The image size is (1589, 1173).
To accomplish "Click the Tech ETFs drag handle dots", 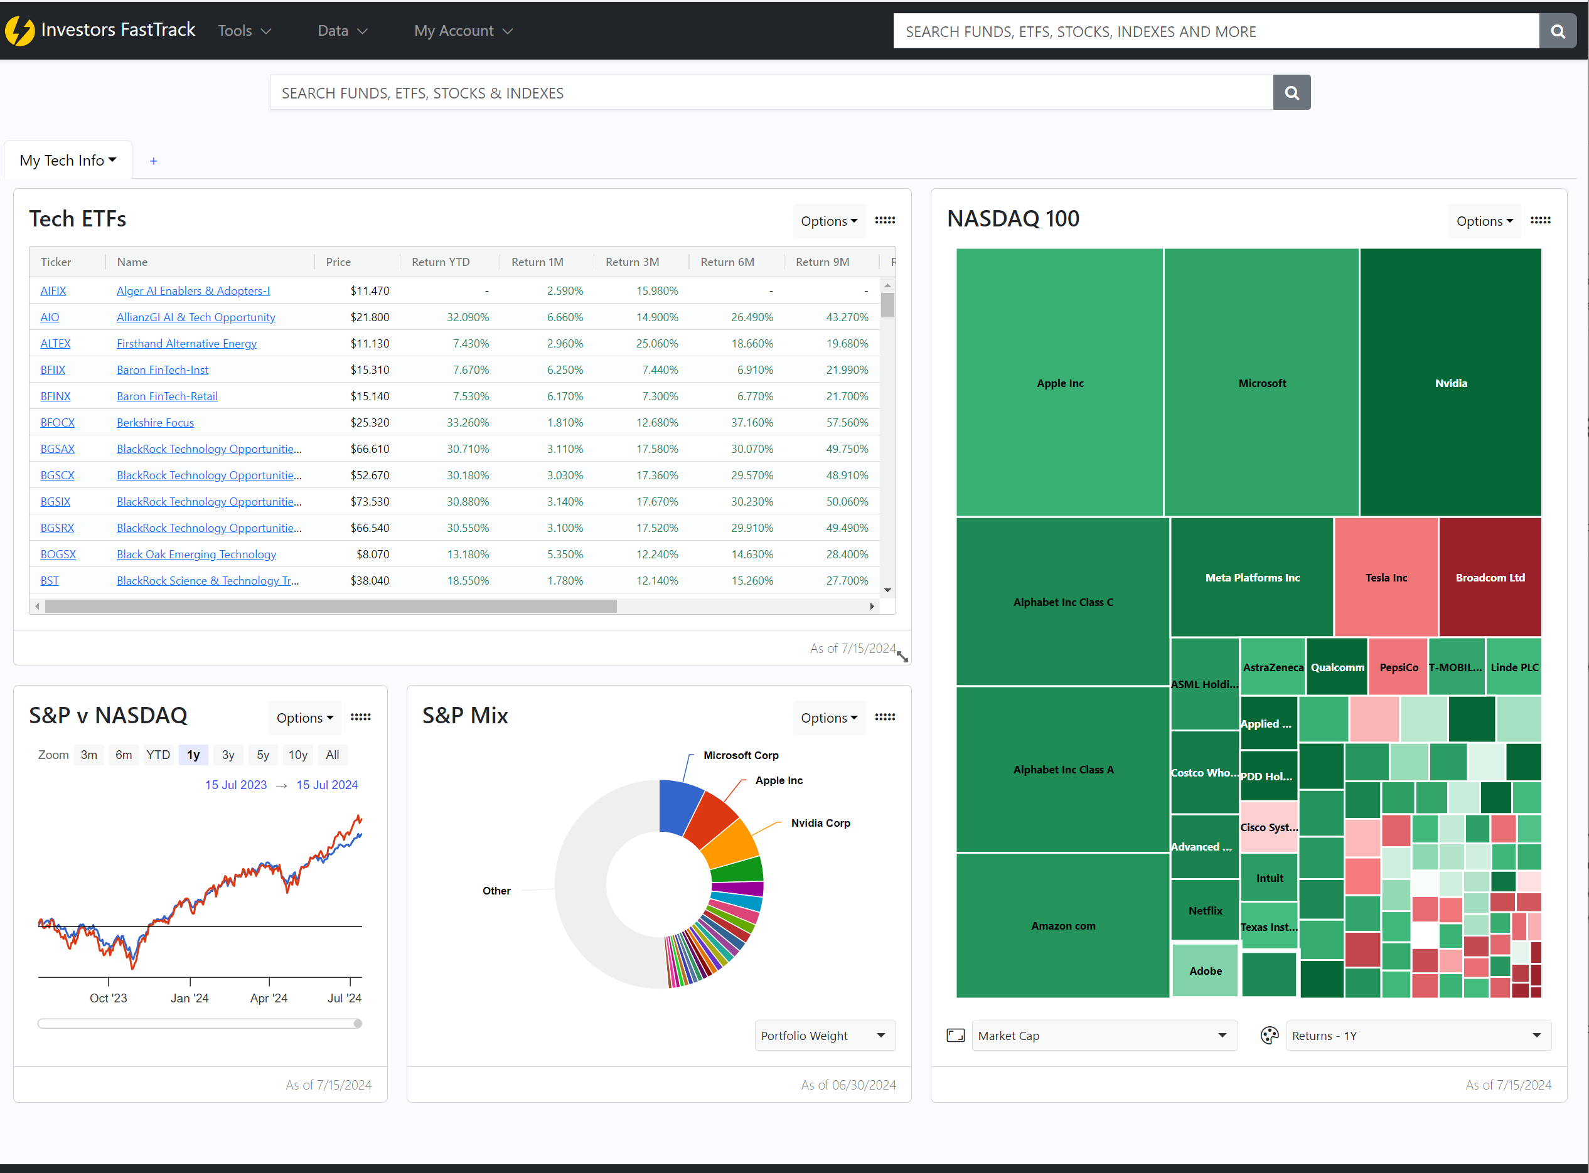I will pos(884,220).
